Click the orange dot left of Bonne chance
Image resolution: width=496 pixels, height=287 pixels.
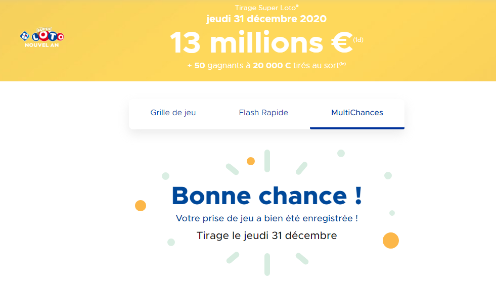pyautogui.click(x=141, y=206)
